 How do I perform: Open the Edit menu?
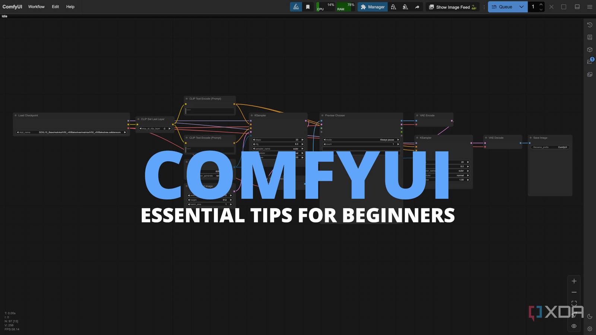(x=55, y=7)
